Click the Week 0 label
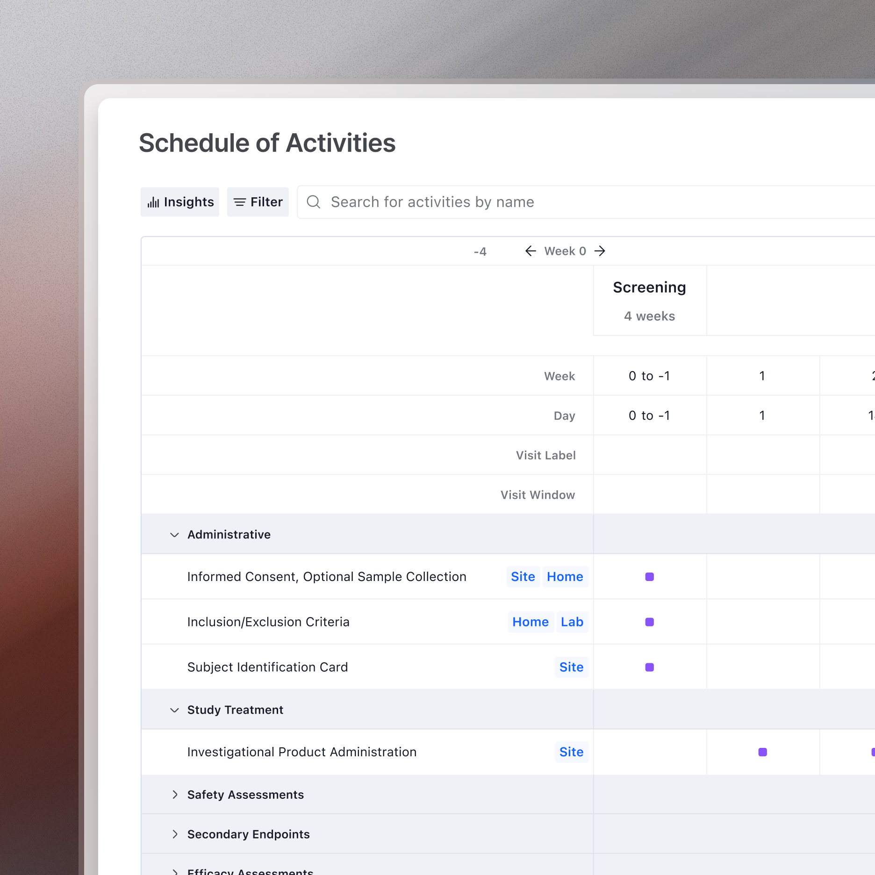Viewport: 875px width, 875px height. pos(565,251)
